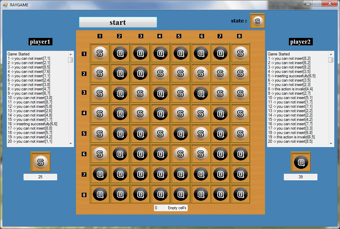
Task: Click the Q piece at row 4 column 7
Action: (220, 113)
